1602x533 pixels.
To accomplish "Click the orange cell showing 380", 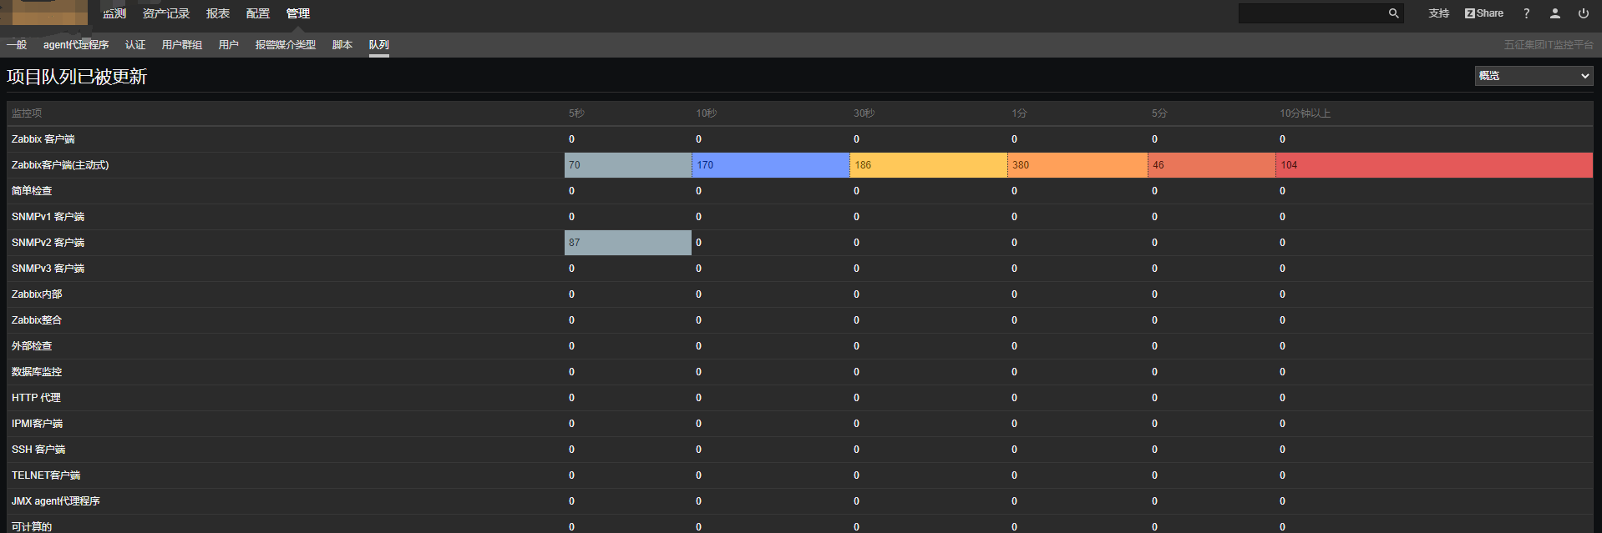I will tap(1077, 165).
